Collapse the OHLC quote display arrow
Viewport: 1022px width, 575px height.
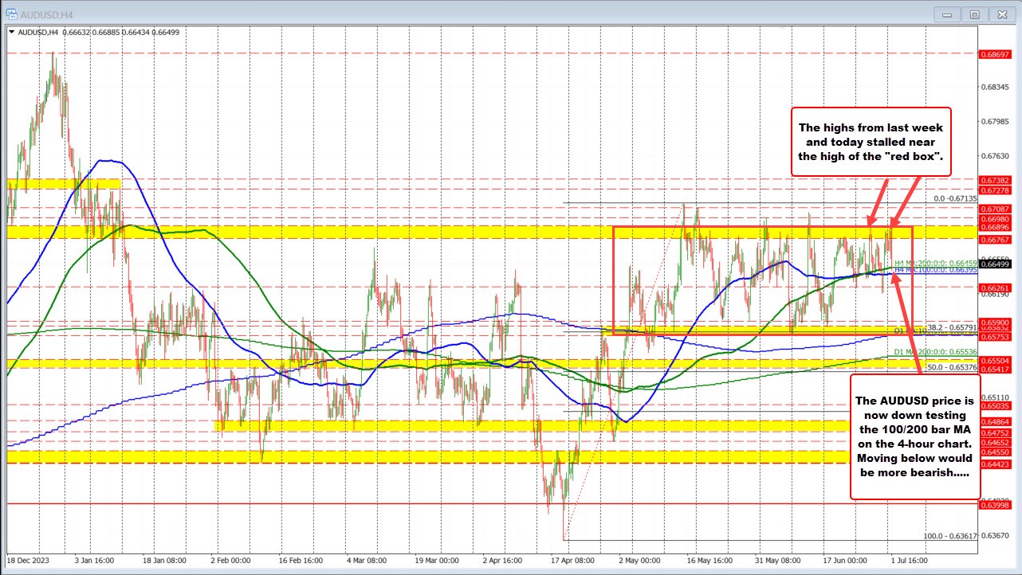click(12, 33)
